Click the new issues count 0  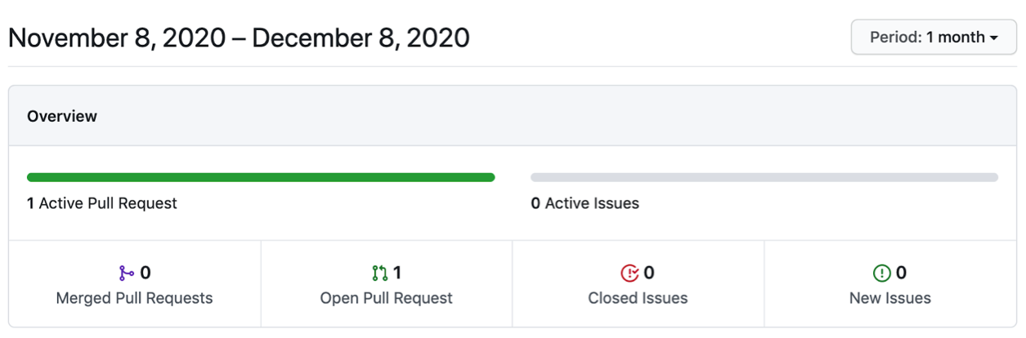point(901,273)
